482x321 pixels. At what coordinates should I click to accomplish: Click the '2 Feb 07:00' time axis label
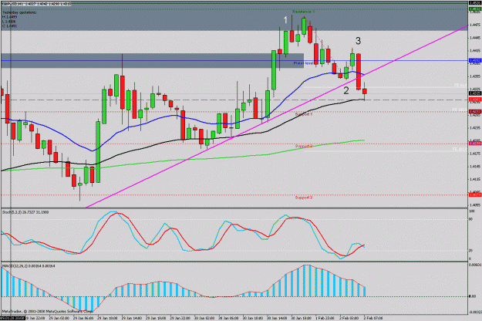point(373,318)
